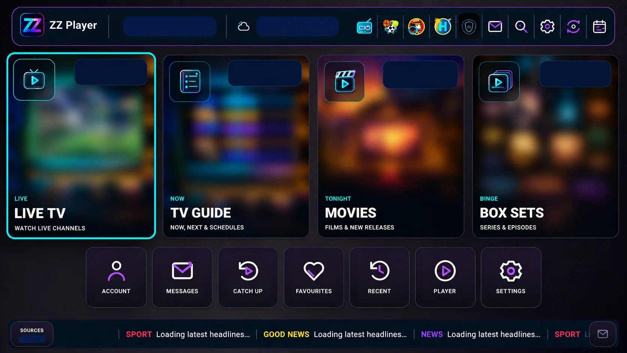Screen dimensions: 627x353
Task: Open the settings gear in top bar
Action: (x=547, y=27)
